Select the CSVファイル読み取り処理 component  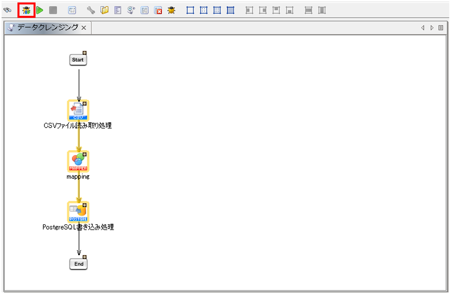(x=78, y=110)
